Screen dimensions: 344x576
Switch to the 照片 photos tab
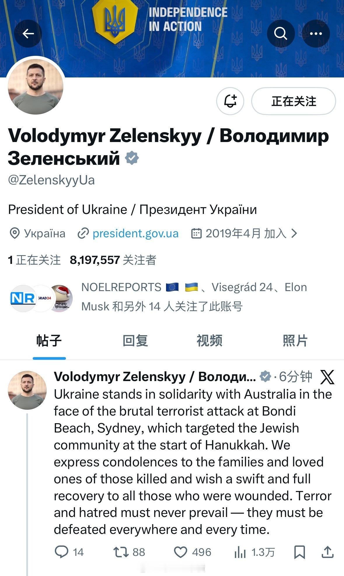click(x=295, y=341)
